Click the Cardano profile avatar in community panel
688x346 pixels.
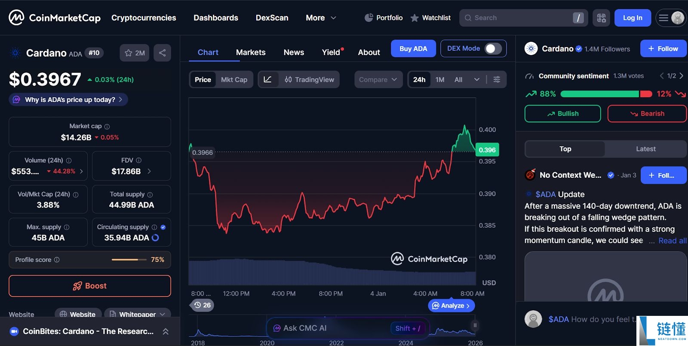tap(531, 49)
